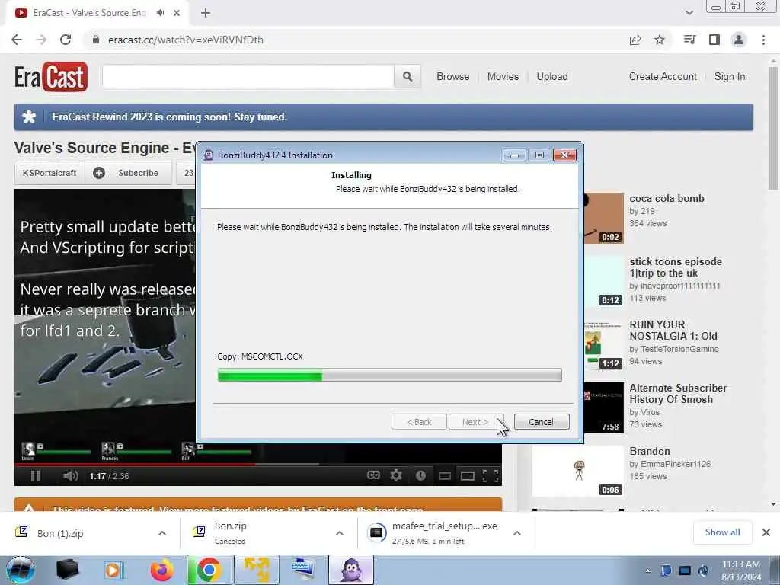The image size is (780, 585).
Task: Open video settings gear
Action: click(396, 475)
